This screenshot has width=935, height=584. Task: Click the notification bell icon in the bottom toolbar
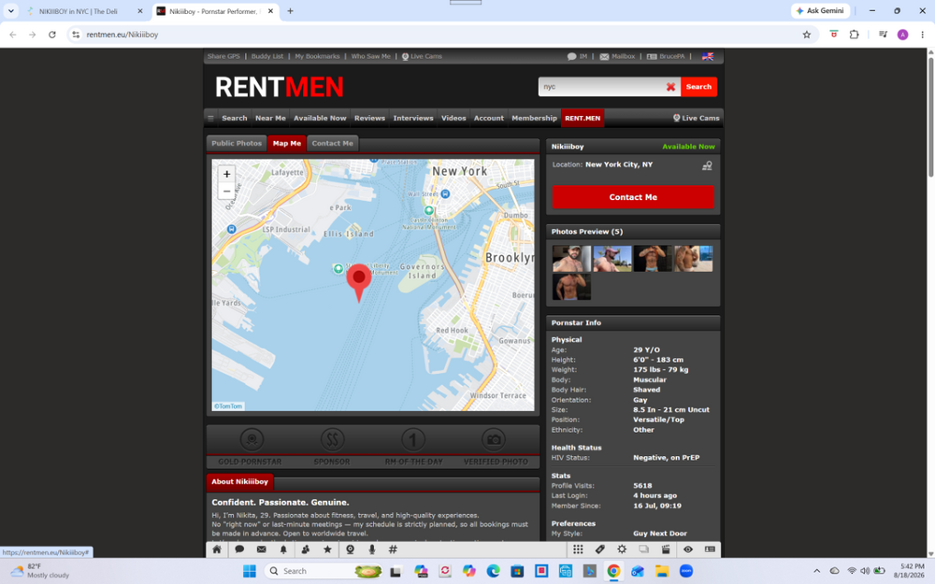(283, 549)
